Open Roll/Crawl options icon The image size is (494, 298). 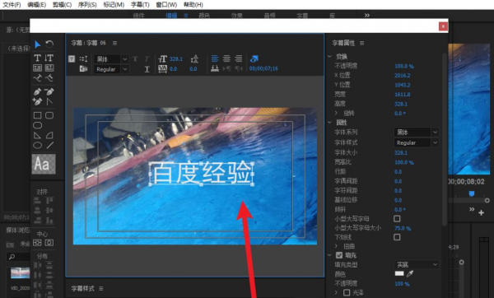(83, 59)
